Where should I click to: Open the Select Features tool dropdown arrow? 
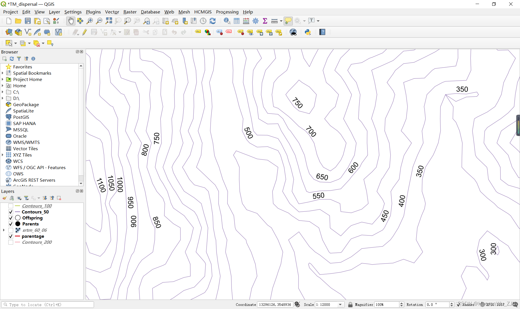pyautogui.click(x=15, y=43)
